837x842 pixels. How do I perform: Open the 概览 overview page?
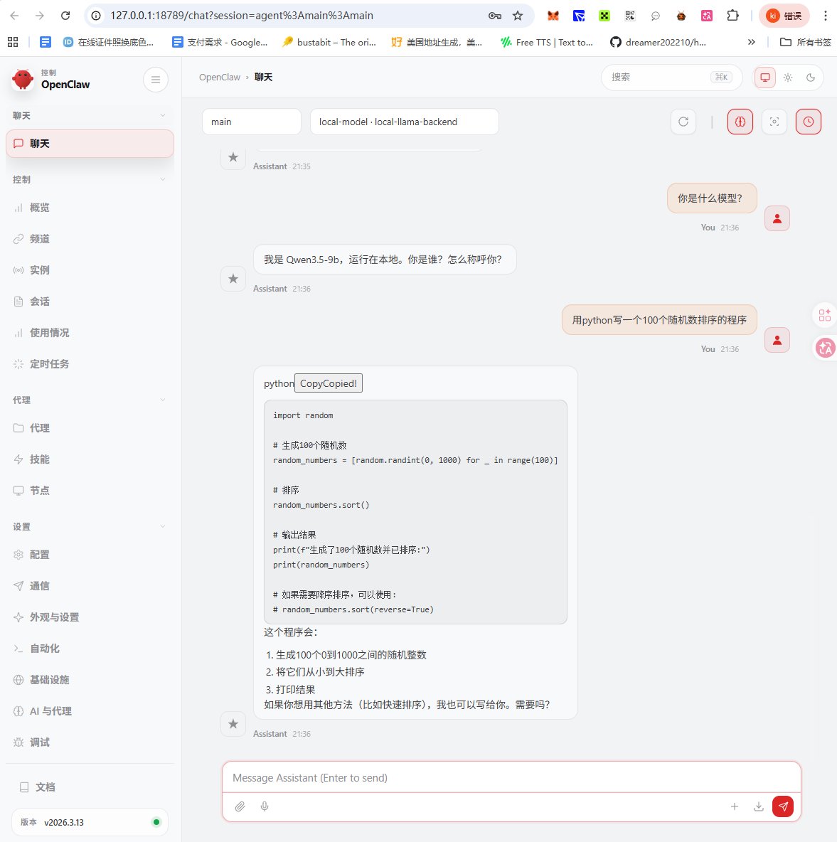(x=90, y=207)
